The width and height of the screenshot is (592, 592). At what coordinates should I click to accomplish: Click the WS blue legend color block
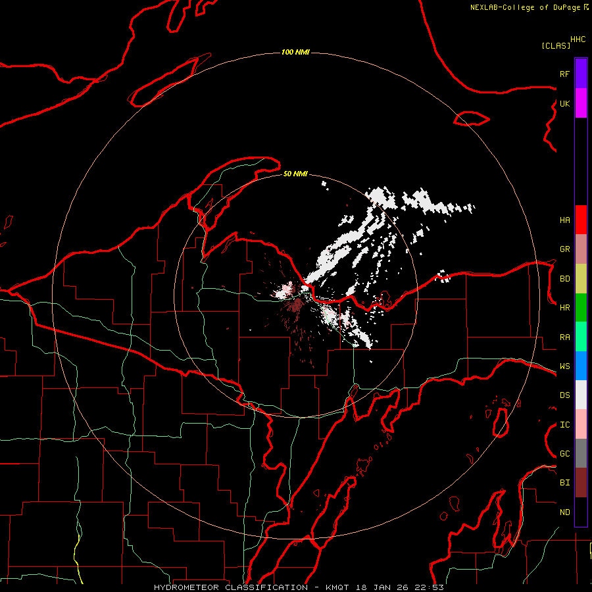581,366
